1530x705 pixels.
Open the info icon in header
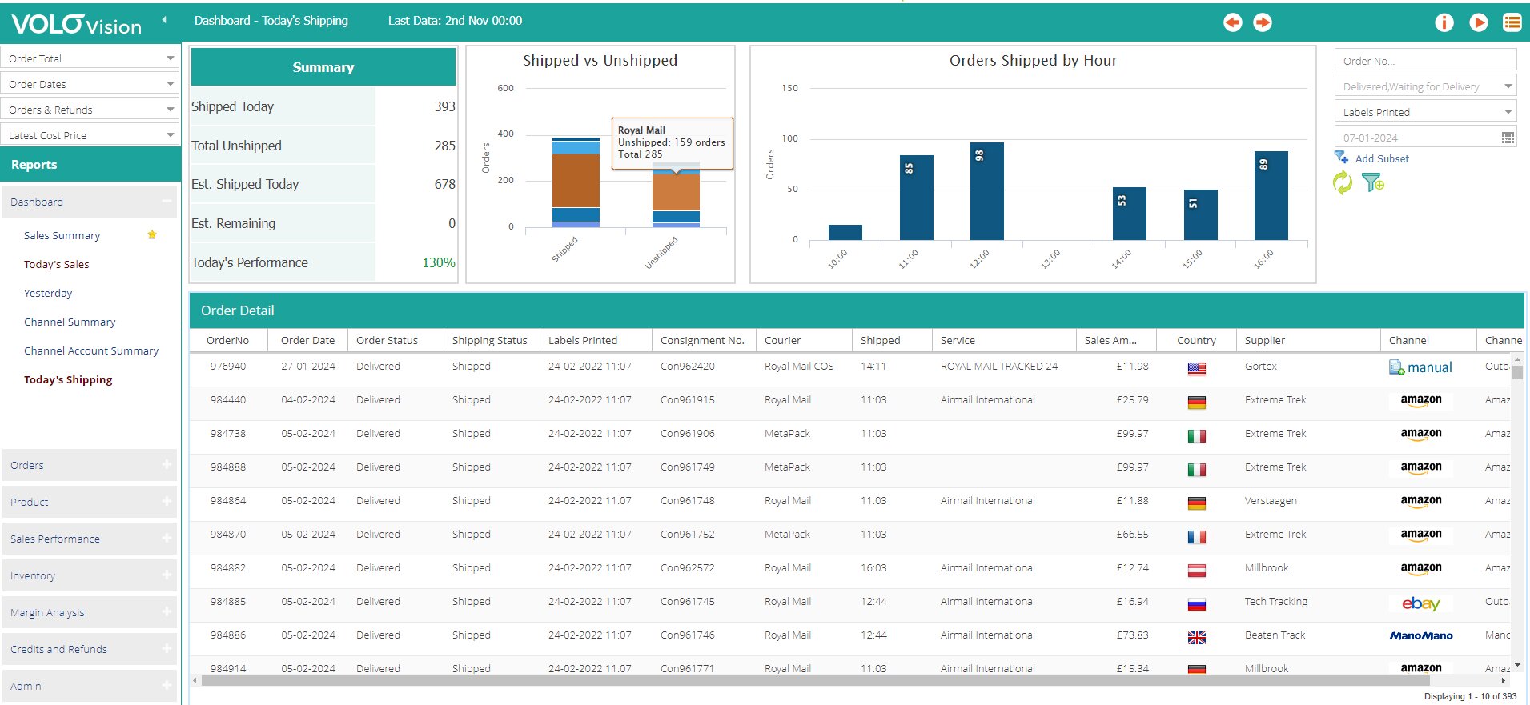click(x=1444, y=22)
